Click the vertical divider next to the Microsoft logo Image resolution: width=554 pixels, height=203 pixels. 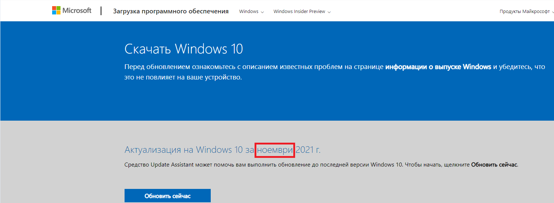coord(101,11)
